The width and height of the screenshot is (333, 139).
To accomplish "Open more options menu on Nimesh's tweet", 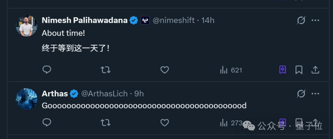I will point(315,20).
